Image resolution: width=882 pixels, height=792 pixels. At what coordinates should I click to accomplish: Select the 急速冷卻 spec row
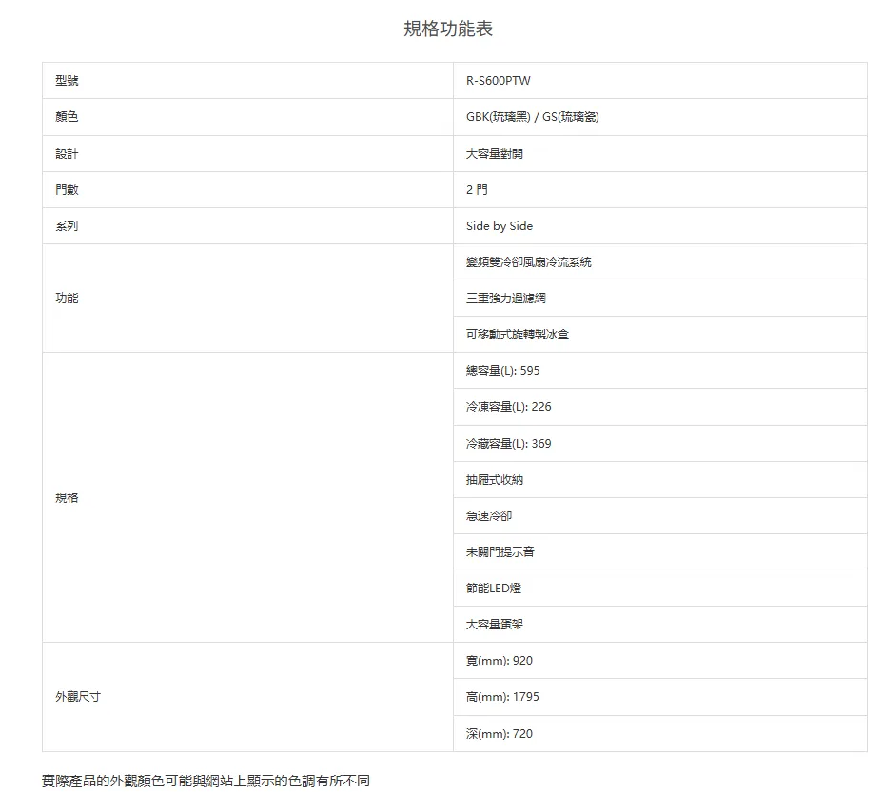[488, 515]
